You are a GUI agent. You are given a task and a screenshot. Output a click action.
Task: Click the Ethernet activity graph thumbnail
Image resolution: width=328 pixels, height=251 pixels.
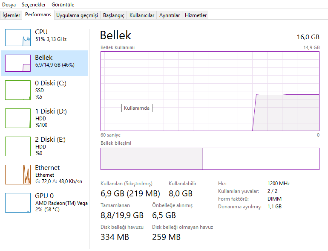coord(18,174)
